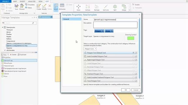
Task: Select the General page in Template Properties
Action: 72,19
